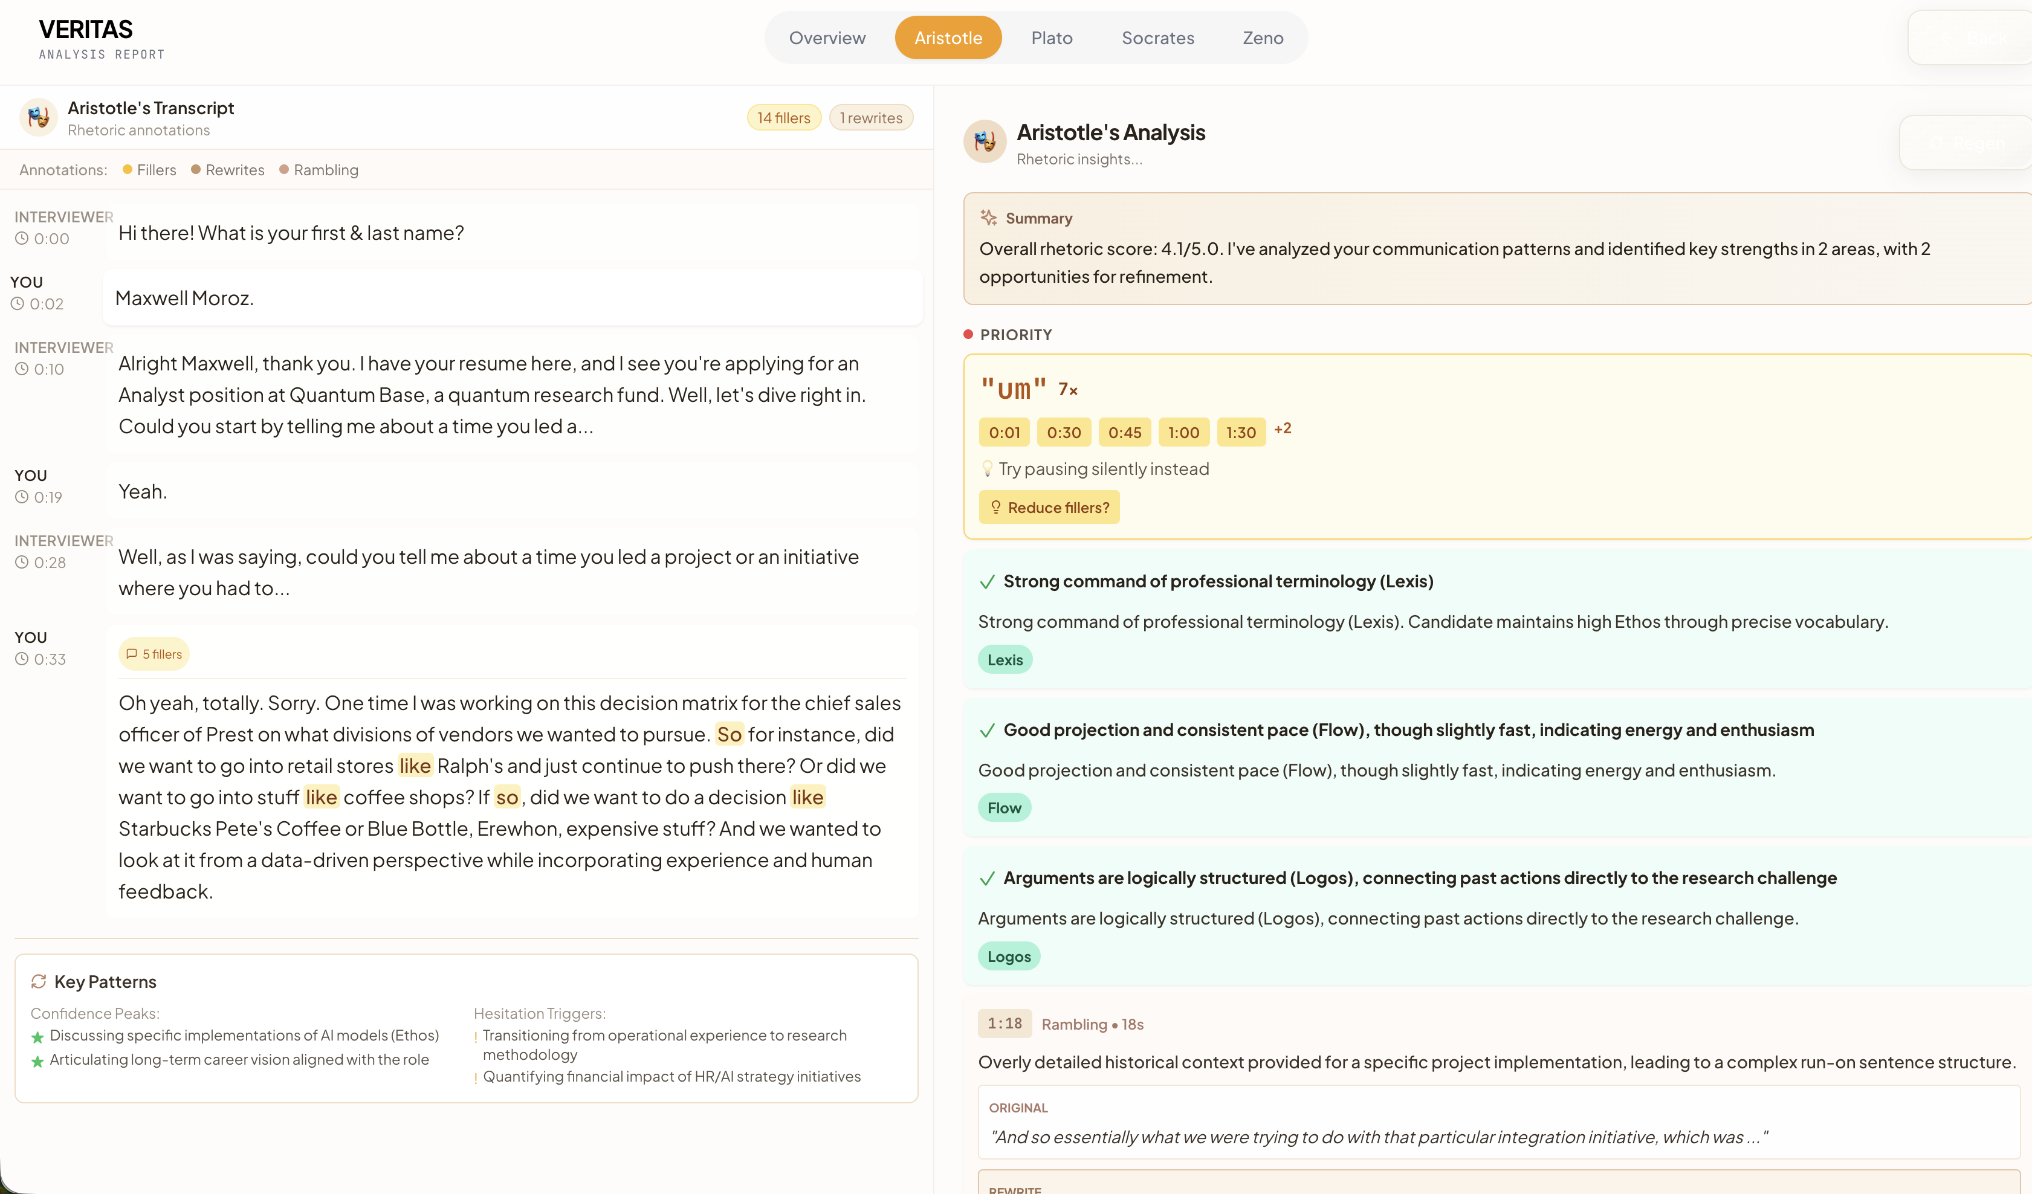This screenshot has width=2032, height=1194.
Task: Click the highlighted filler word "So"
Action: click(x=728, y=734)
